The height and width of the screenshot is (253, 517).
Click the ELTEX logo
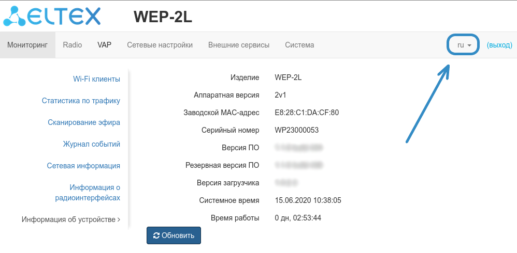(52, 16)
